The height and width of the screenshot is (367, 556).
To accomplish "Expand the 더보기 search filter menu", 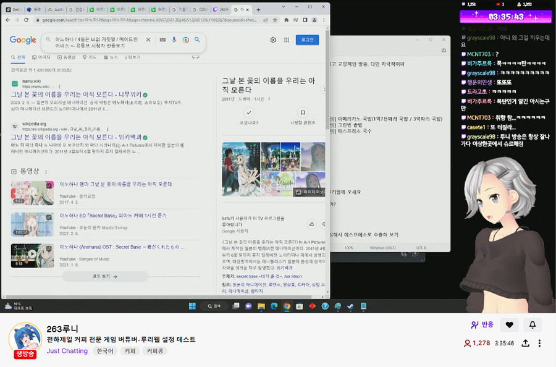I will (133, 57).
